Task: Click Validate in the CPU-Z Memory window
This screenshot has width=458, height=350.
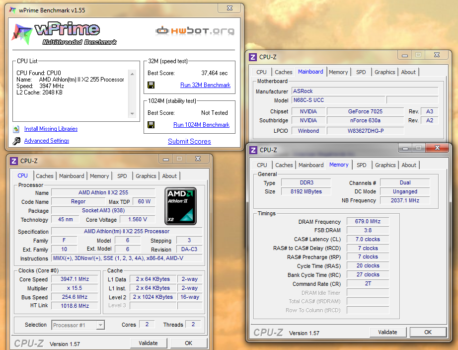Action: (387, 332)
